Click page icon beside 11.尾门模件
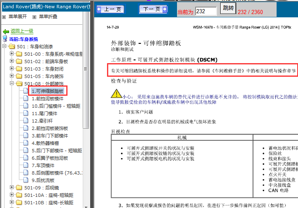298x208 pixels. pos(26,113)
